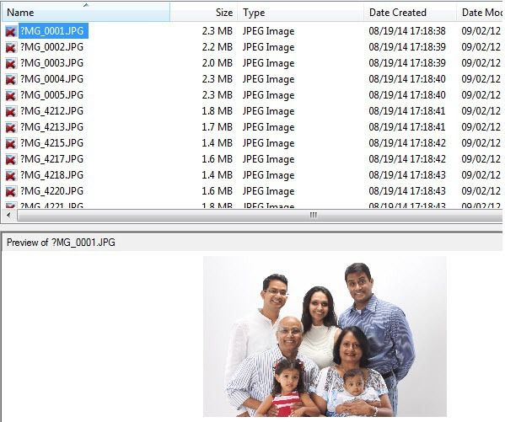Click the Date Modified column header
The width and height of the screenshot is (505, 422).
click(480, 13)
